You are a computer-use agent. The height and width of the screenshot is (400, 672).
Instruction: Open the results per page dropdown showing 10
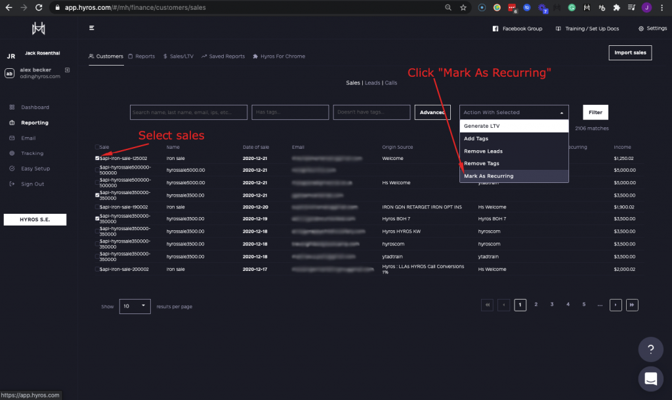click(x=135, y=306)
